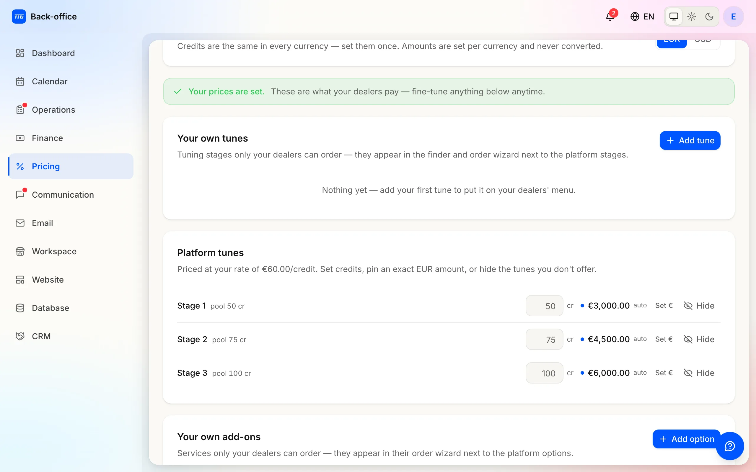Image resolution: width=756 pixels, height=472 pixels.
Task: Click the 'pool 100 cr' label
Action: pos(232,373)
